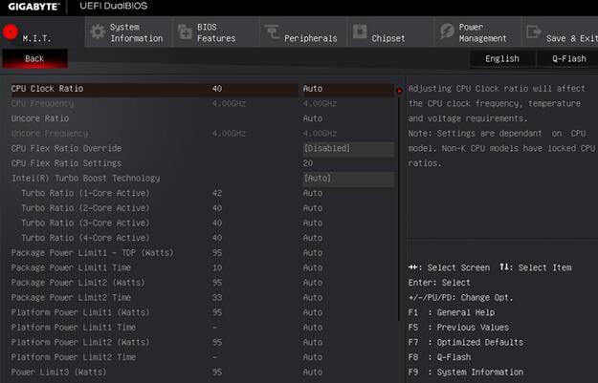Screen dimensions: 598x383
Task: Click the Turbo Ratio (1-Core Active) label
Action: coord(85,193)
